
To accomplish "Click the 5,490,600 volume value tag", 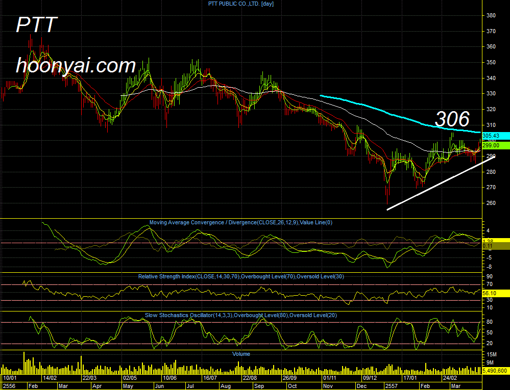I will (x=496, y=371).
